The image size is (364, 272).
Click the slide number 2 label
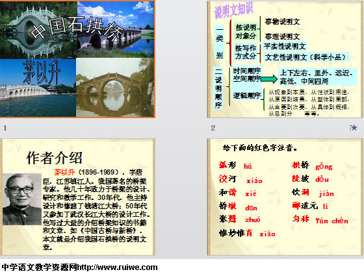(x=213, y=128)
